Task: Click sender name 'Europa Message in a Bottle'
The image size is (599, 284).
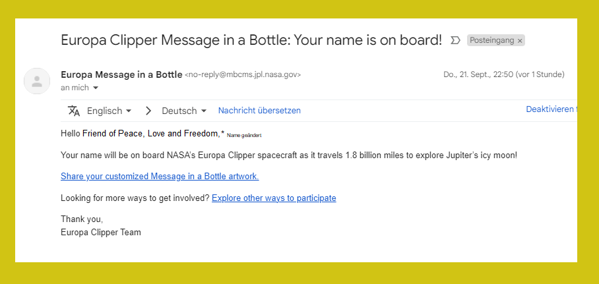Action: pos(121,75)
